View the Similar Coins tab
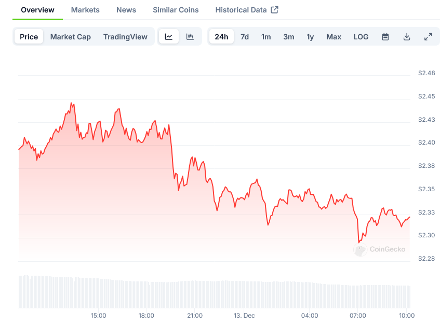The width and height of the screenshot is (440, 327). (176, 10)
